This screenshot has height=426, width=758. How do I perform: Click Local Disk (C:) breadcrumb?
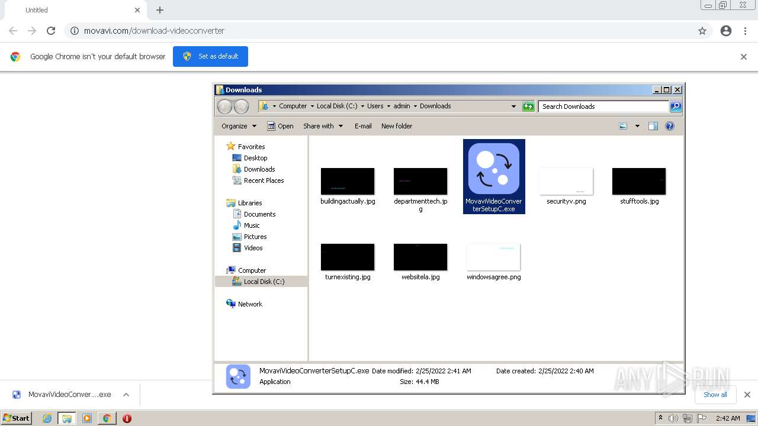pyautogui.click(x=337, y=106)
